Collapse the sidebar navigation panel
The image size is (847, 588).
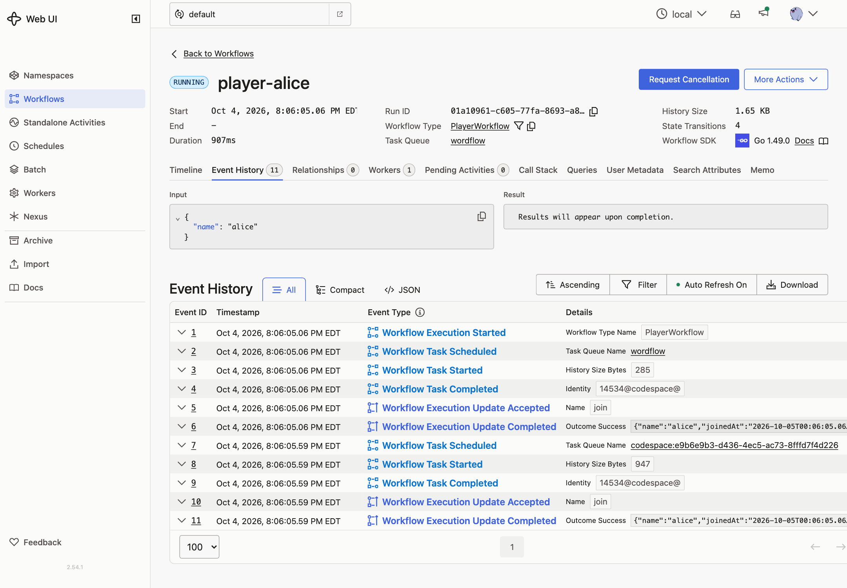[136, 19]
